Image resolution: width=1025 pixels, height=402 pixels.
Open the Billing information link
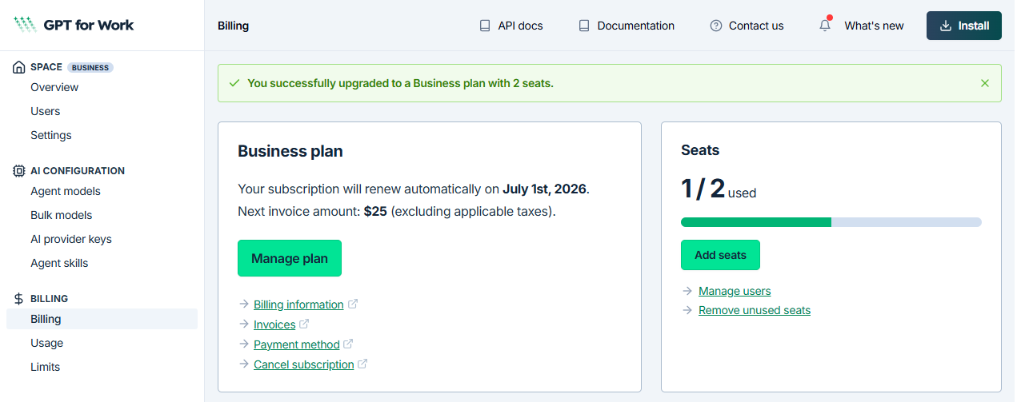tap(298, 304)
